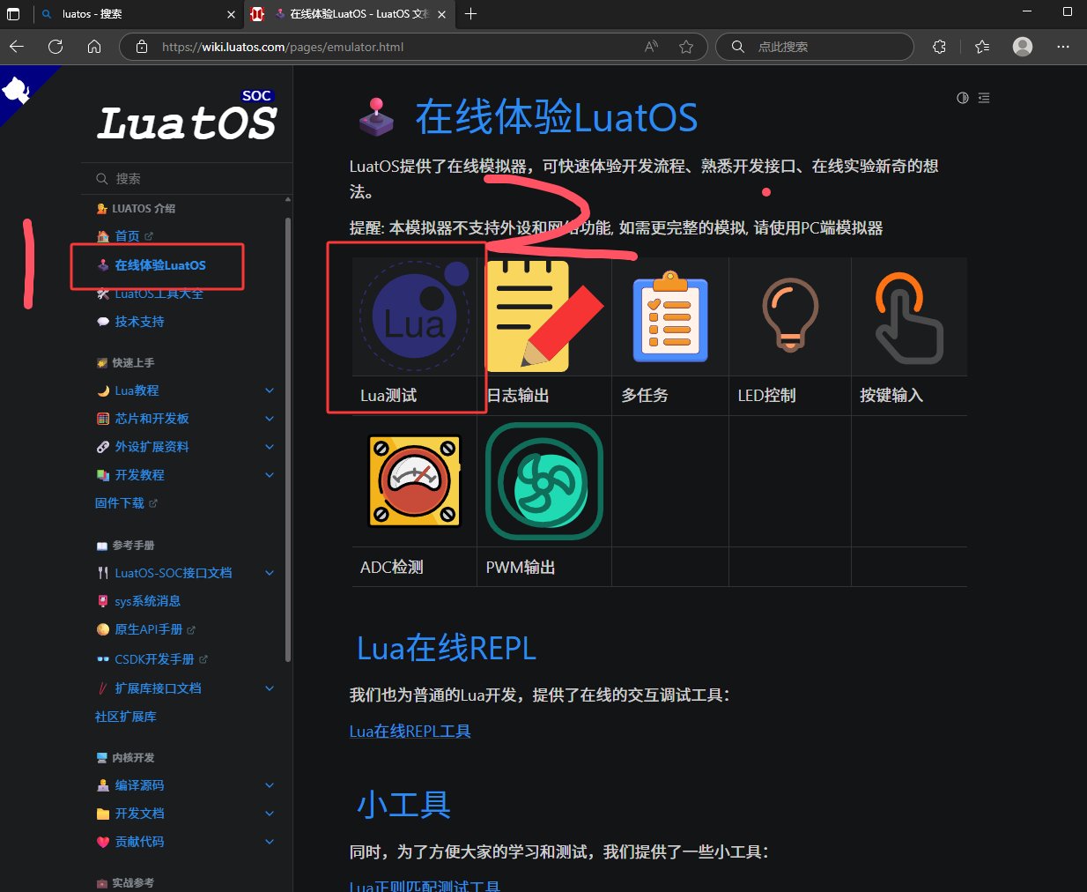
Task: Expand the 贡献代码 sidebar section
Action: tap(270, 842)
